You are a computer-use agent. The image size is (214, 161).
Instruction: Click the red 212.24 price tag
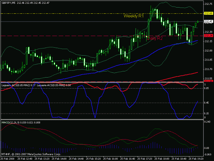[x=209, y=36]
